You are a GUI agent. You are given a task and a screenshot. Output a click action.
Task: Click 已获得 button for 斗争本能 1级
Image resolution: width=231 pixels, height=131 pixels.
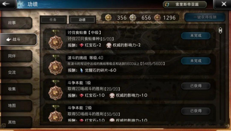click(x=196, y=86)
